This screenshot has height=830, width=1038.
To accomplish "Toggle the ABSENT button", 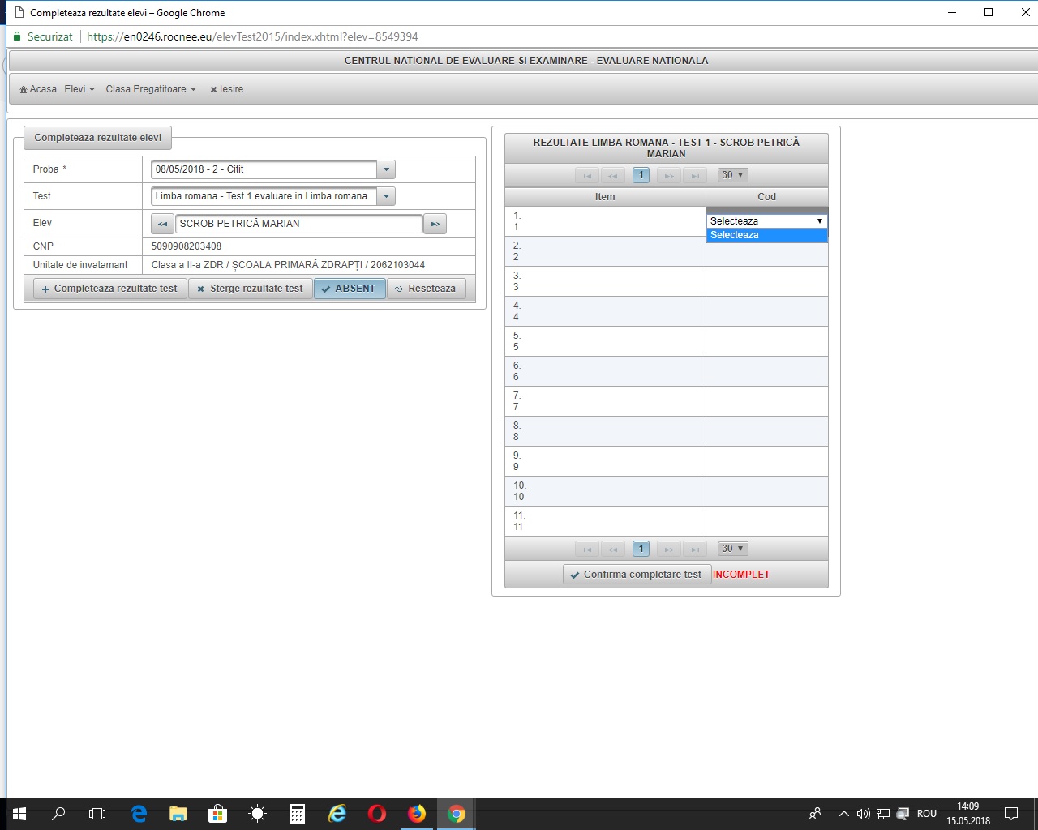I will (350, 289).
